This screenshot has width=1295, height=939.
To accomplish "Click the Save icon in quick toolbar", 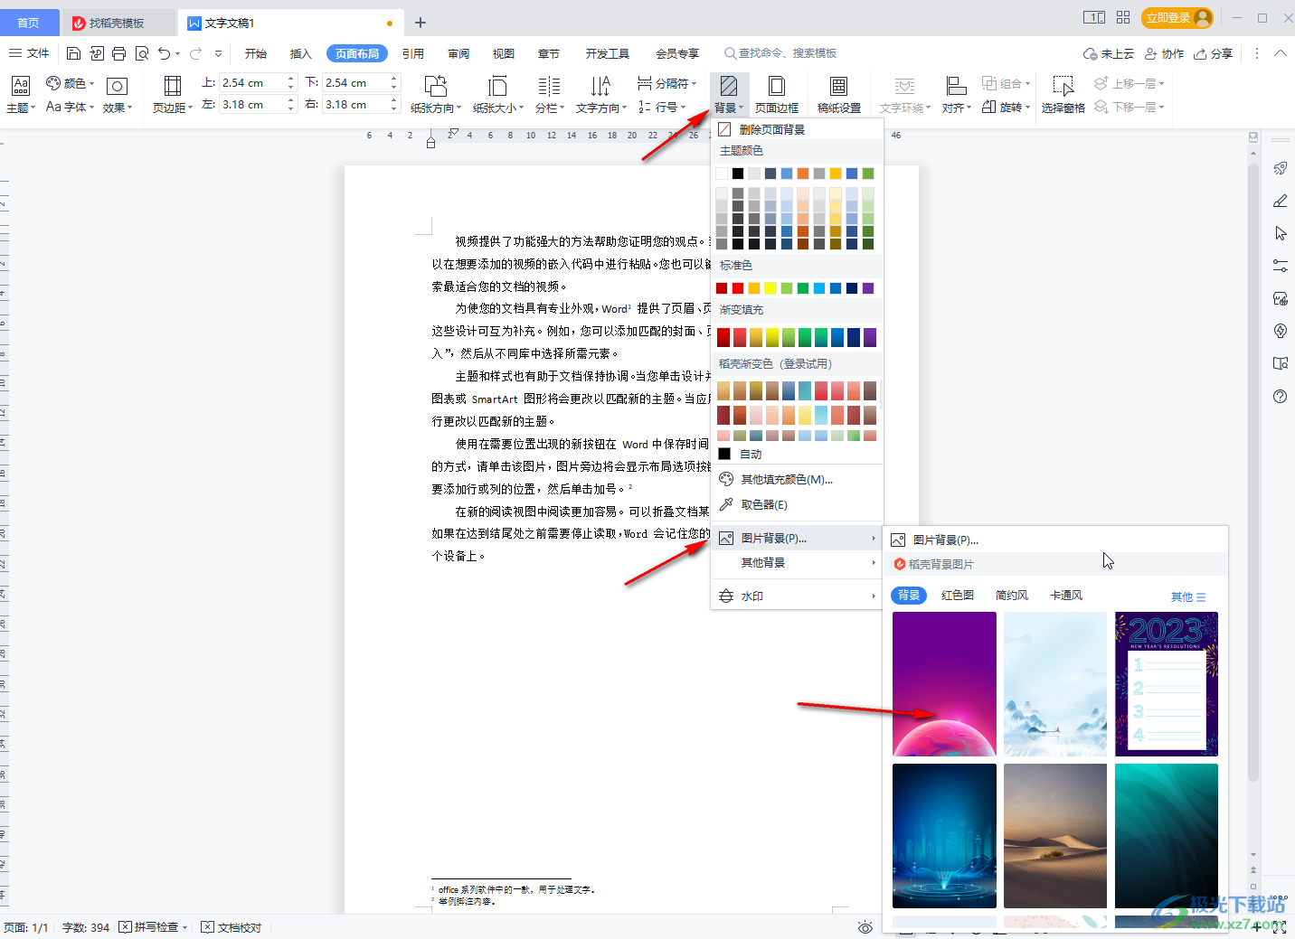I will [x=74, y=53].
